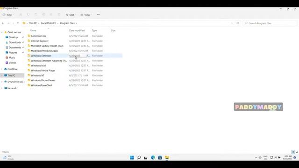This screenshot has width=299, height=168.
Task: Open address bar previous locations dropdown
Action: pyautogui.click(x=232, y=23)
